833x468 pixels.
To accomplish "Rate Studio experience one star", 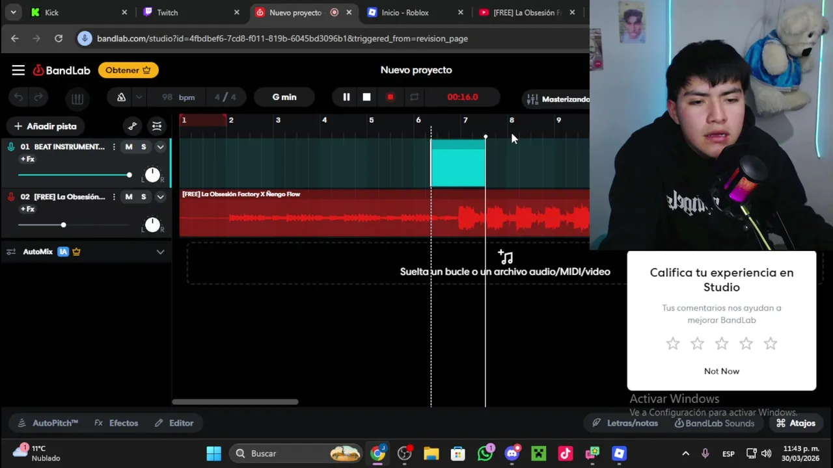I will pos(673,343).
